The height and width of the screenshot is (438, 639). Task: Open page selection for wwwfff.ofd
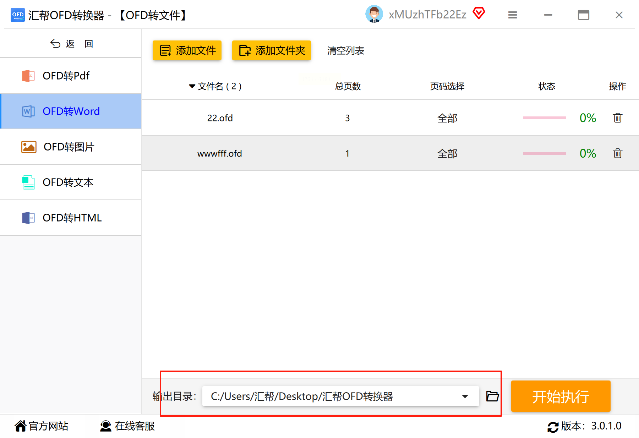[x=447, y=154]
